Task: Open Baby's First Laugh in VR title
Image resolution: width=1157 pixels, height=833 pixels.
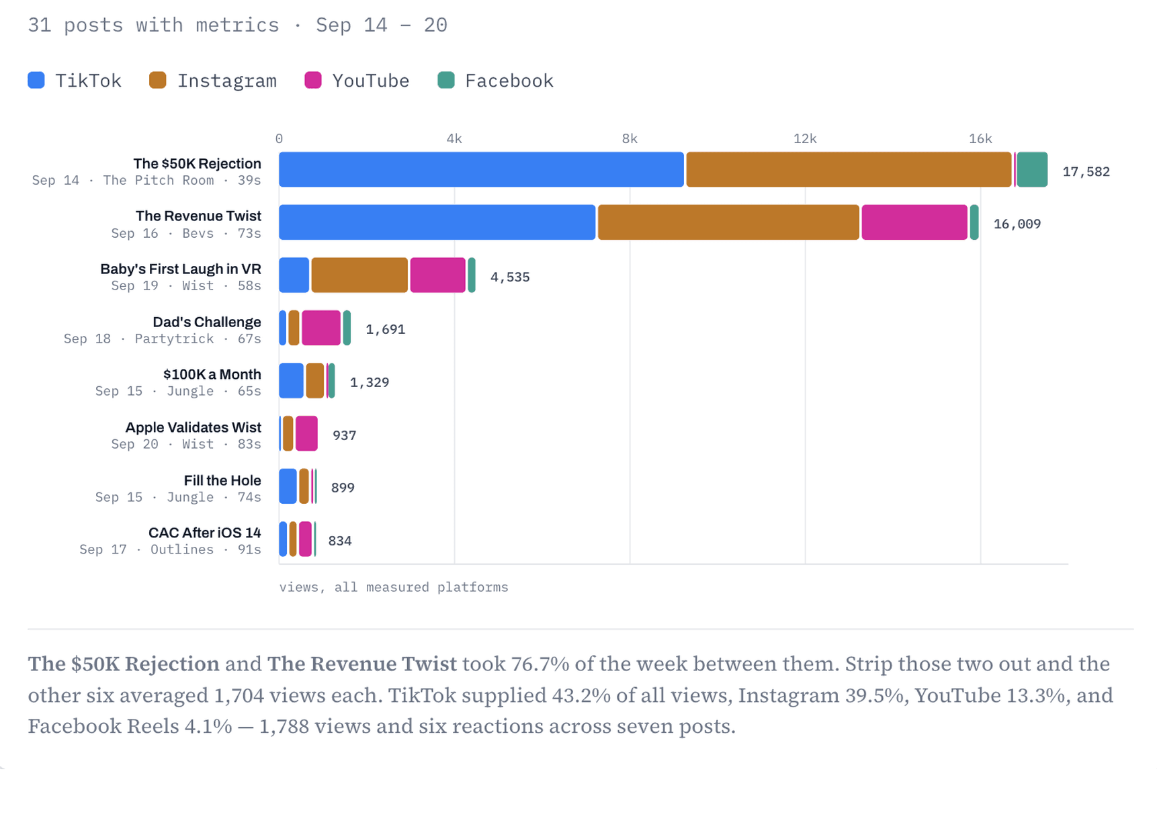Action: tap(181, 269)
